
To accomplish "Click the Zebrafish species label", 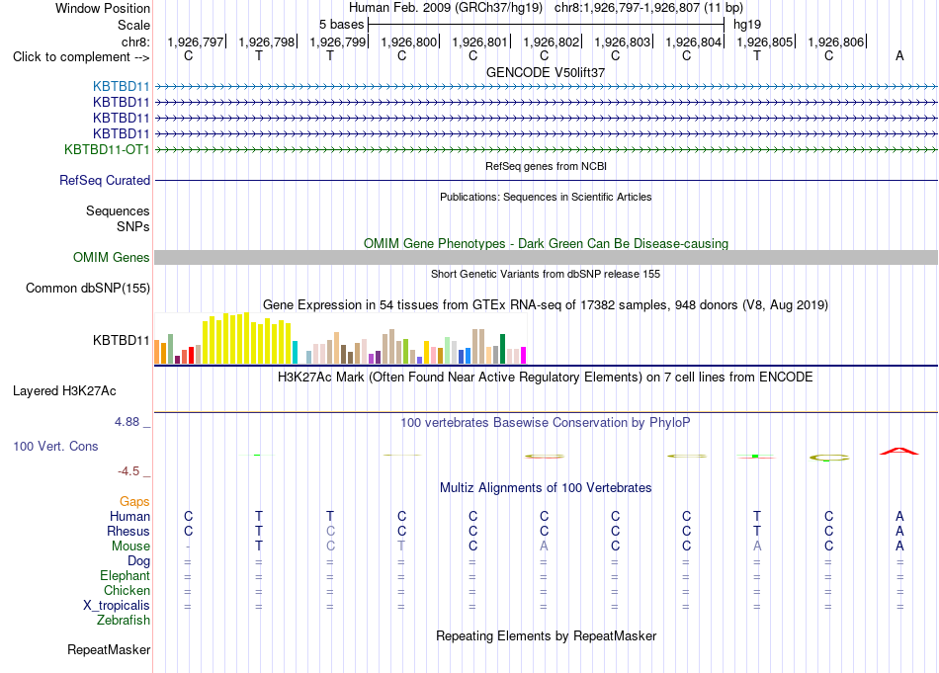I will tap(124, 621).
